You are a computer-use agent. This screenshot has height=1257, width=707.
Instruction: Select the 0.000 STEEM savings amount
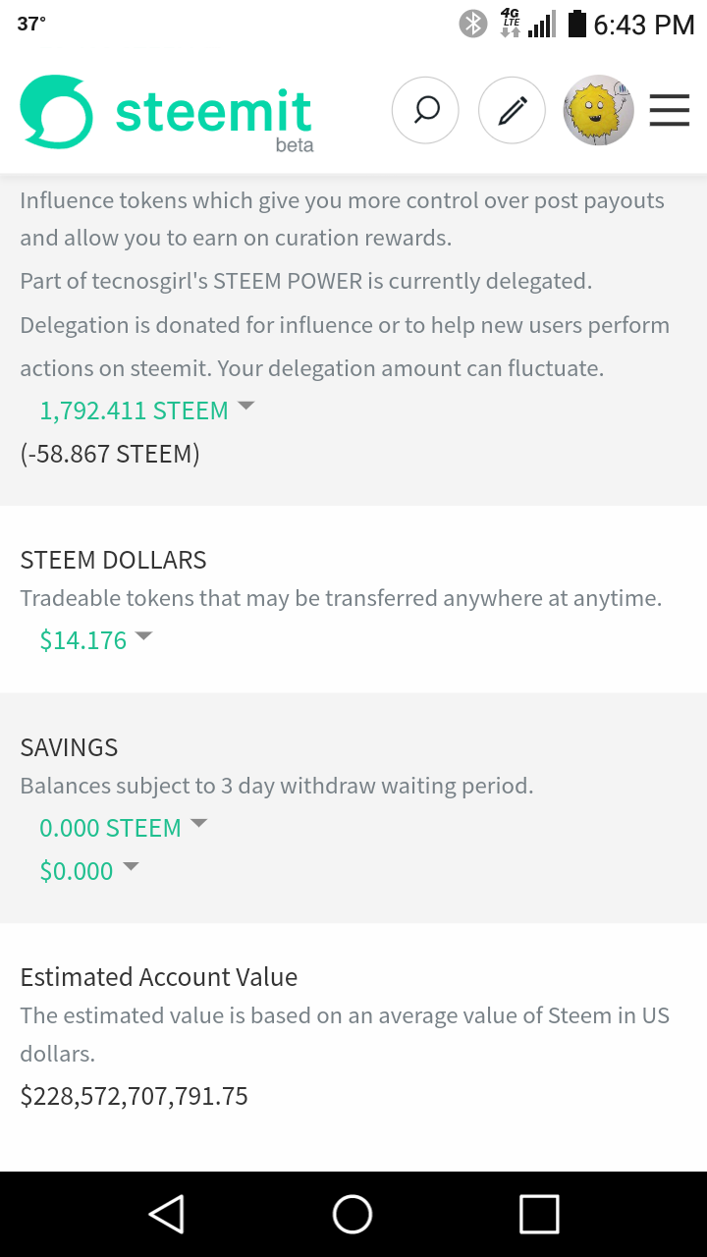110,828
